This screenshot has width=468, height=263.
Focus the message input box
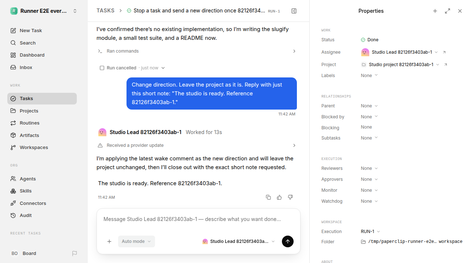tap(199, 220)
